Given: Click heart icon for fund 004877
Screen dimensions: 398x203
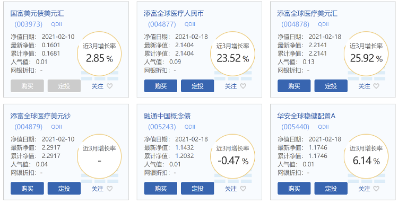Looking at the screenshot, I should (x=243, y=86).
